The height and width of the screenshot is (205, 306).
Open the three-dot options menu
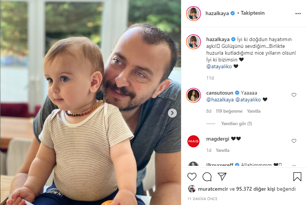tap(298, 14)
